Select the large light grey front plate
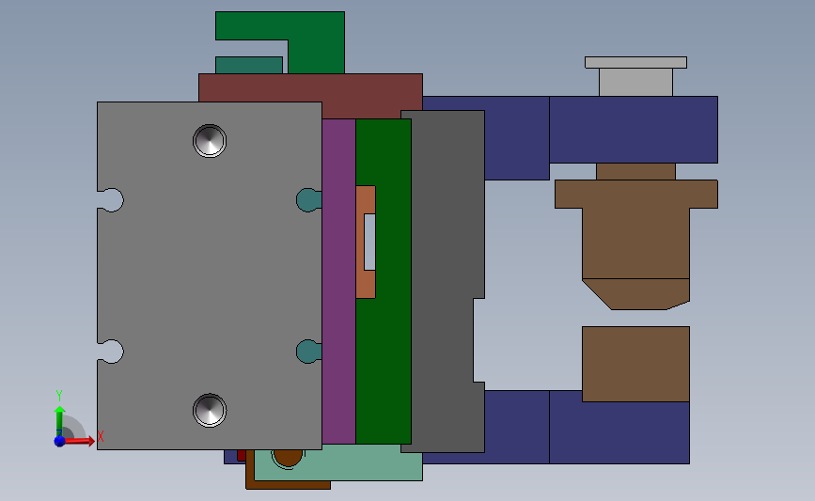Screen dimensions: 815x501 pos(210,275)
